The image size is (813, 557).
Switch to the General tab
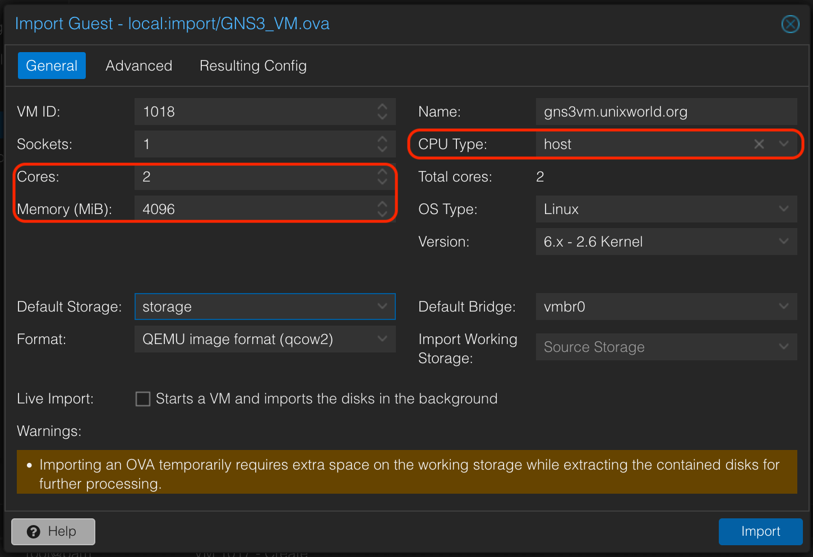tap(52, 66)
